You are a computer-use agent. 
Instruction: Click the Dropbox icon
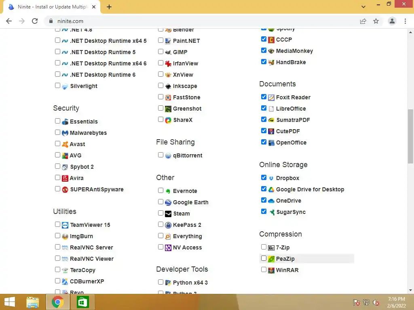[271, 178]
